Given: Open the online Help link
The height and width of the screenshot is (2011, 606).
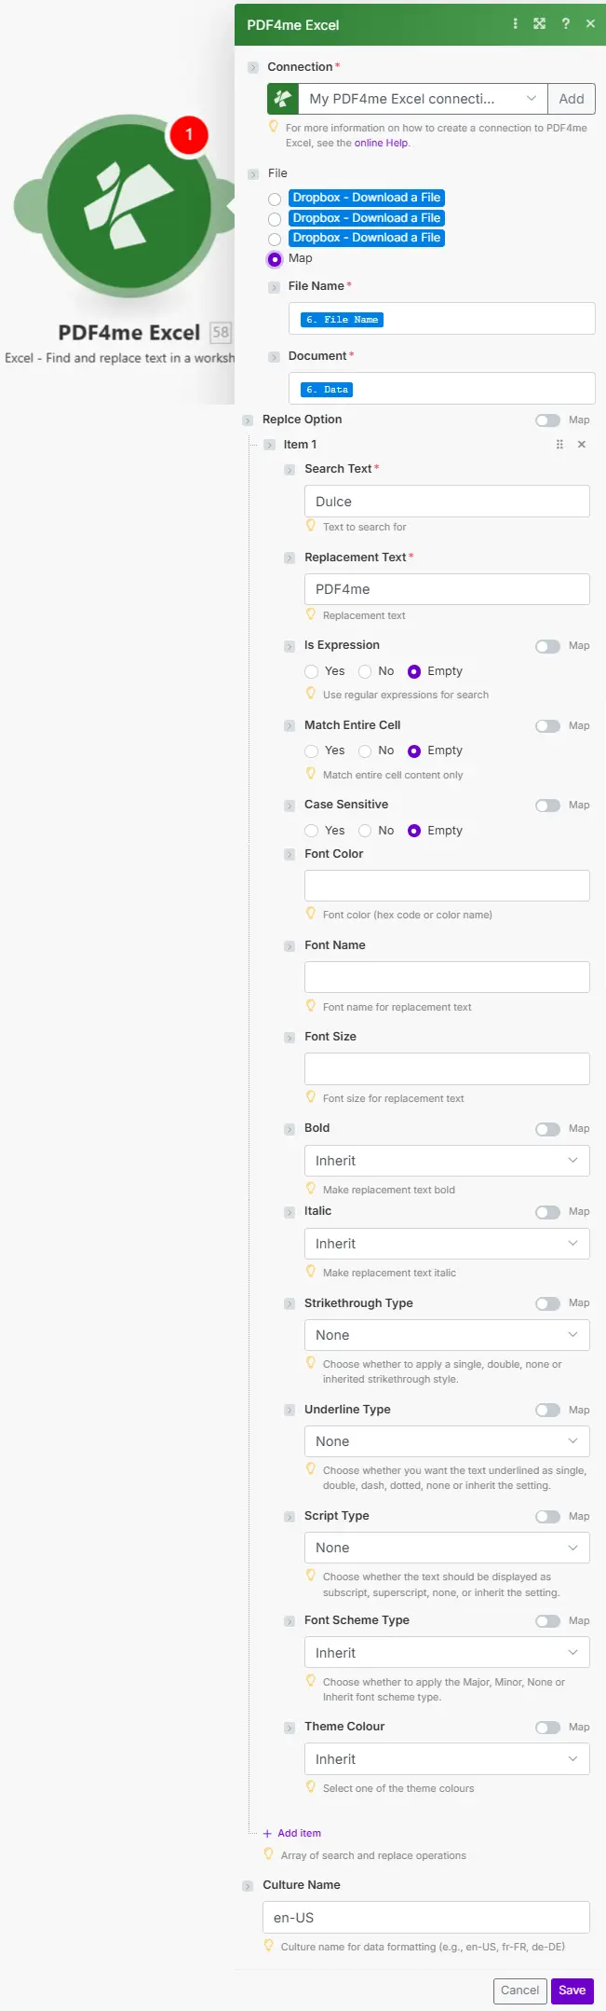Looking at the screenshot, I should [x=382, y=144].
